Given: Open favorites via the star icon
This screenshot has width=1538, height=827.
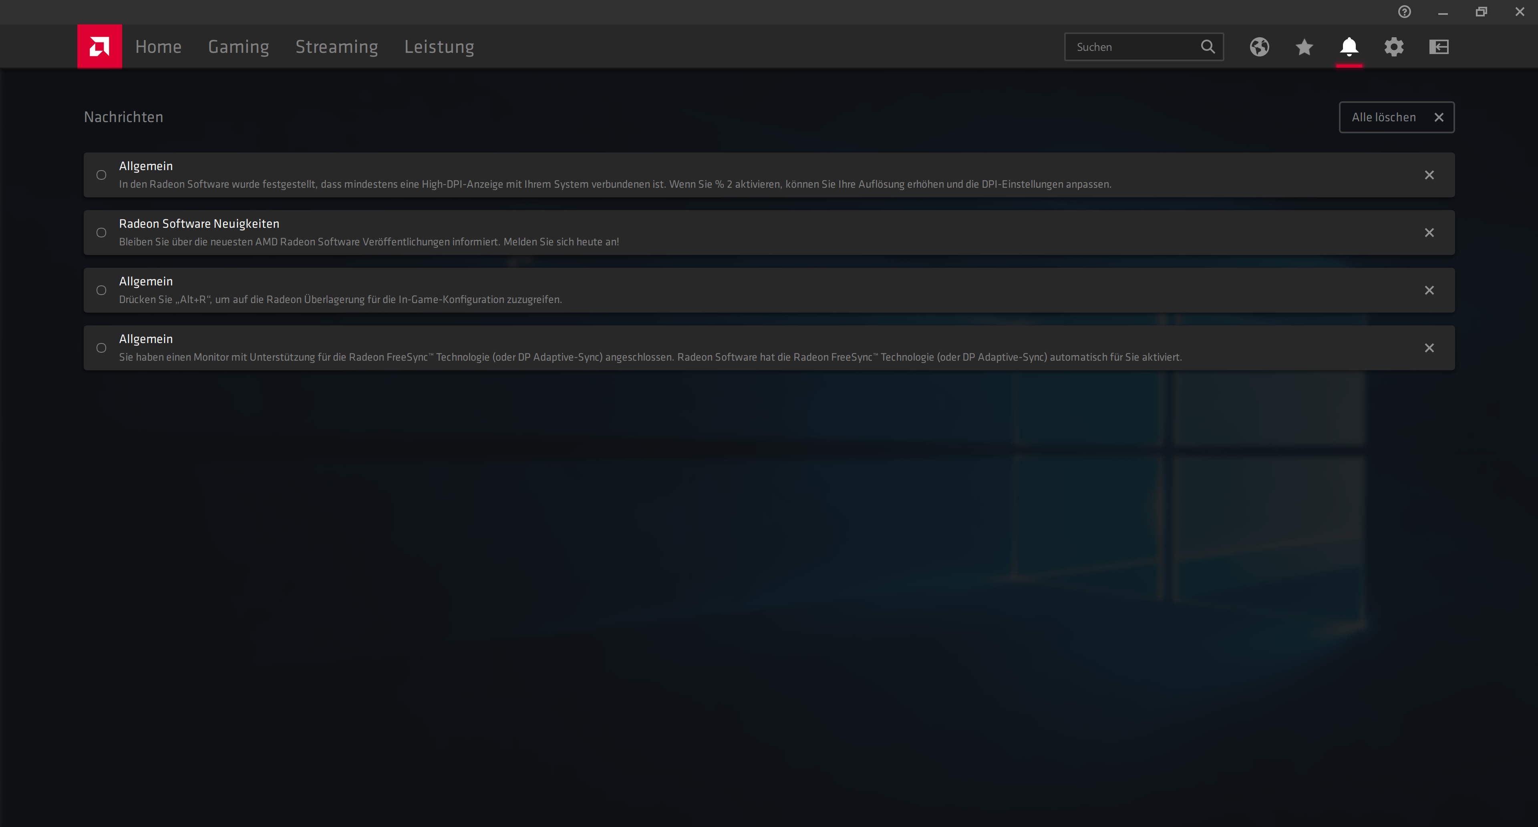Looking at the screenshot, I should pyautogui.click(x=1304, y=46).
